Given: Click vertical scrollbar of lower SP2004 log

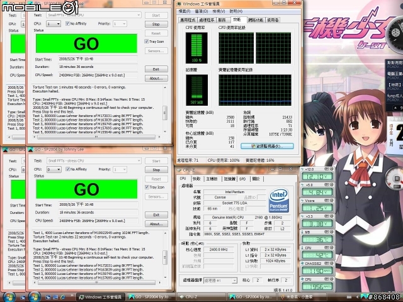Looking at the screenshot, I should (x=165, y=255).
